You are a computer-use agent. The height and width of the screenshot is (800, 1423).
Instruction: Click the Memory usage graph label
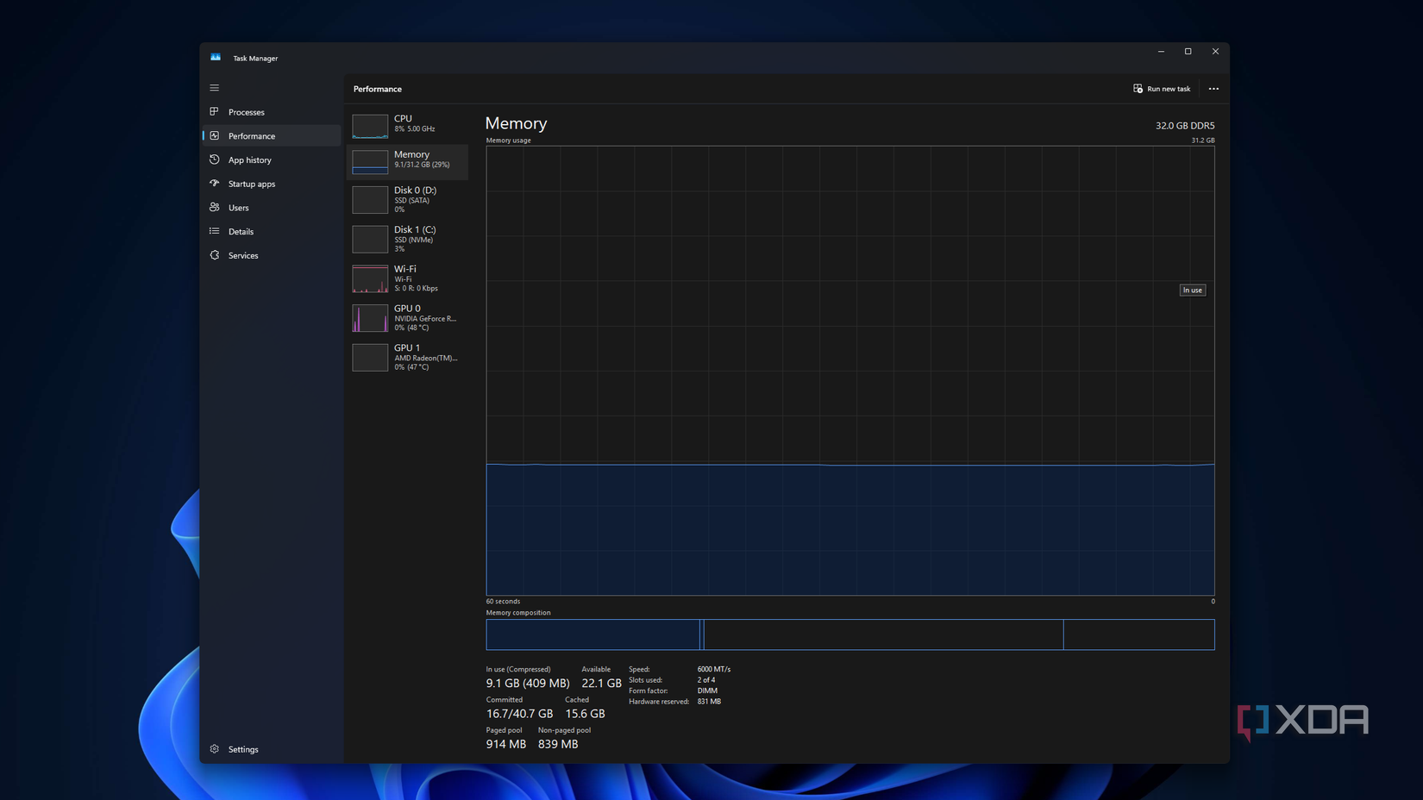point(509,141)
